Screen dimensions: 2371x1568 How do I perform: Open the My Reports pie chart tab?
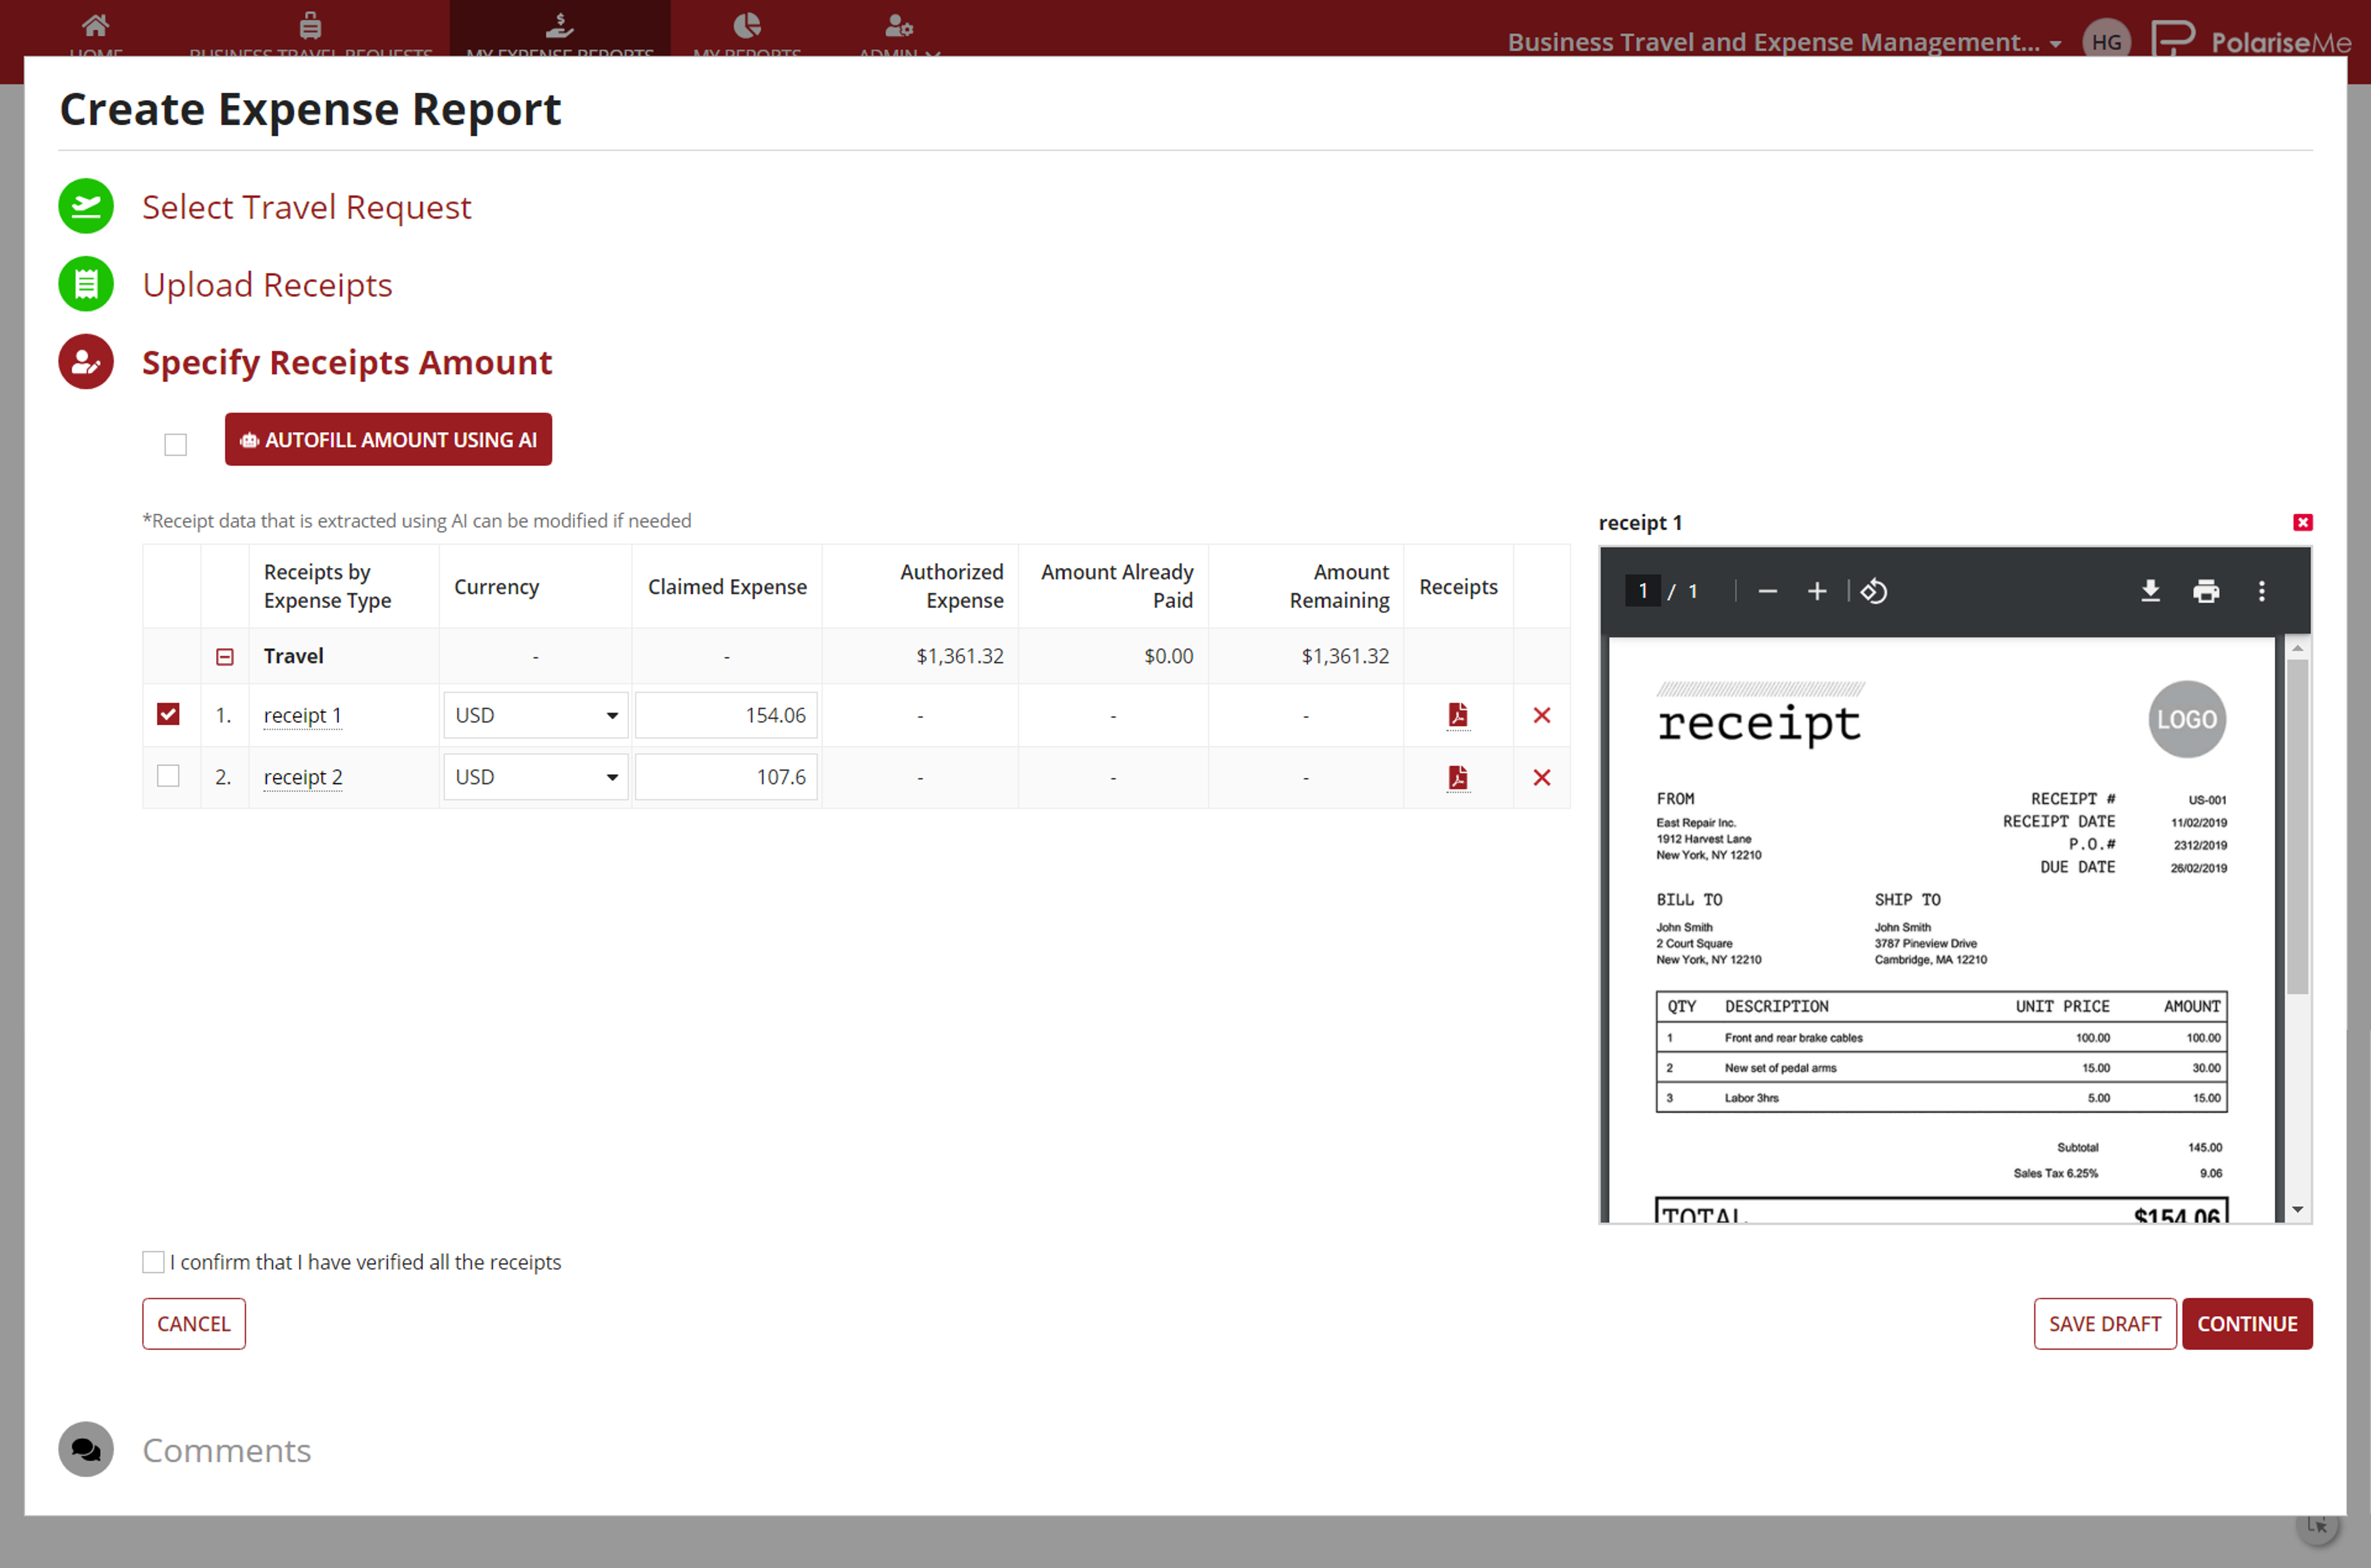747,28
